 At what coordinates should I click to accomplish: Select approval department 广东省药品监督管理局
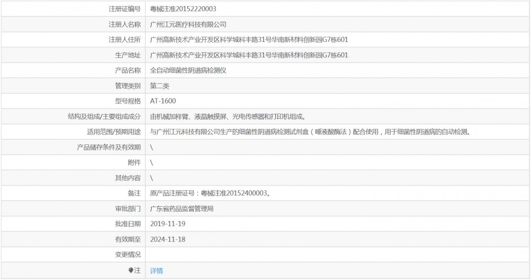click(x=182, y=208)
